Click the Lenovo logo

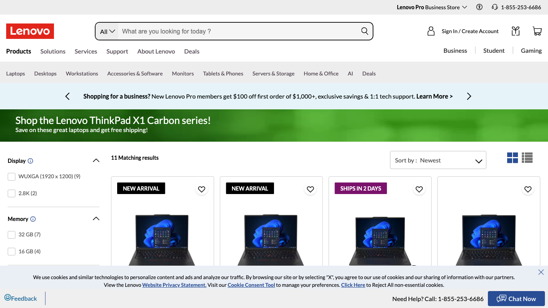pyautogui.click(x=30, y=31)
